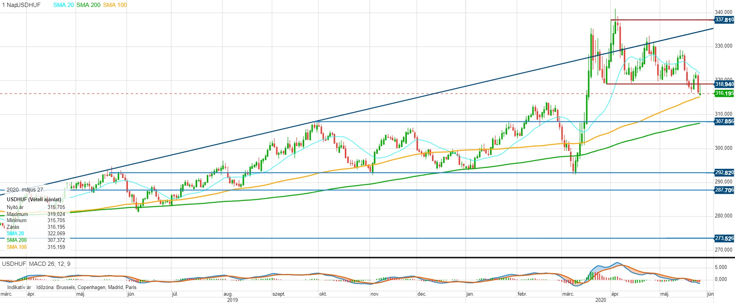The width and height of the screenshot is (735, 303).
Task: Select the 307,856 price level label
Action: 724,122
